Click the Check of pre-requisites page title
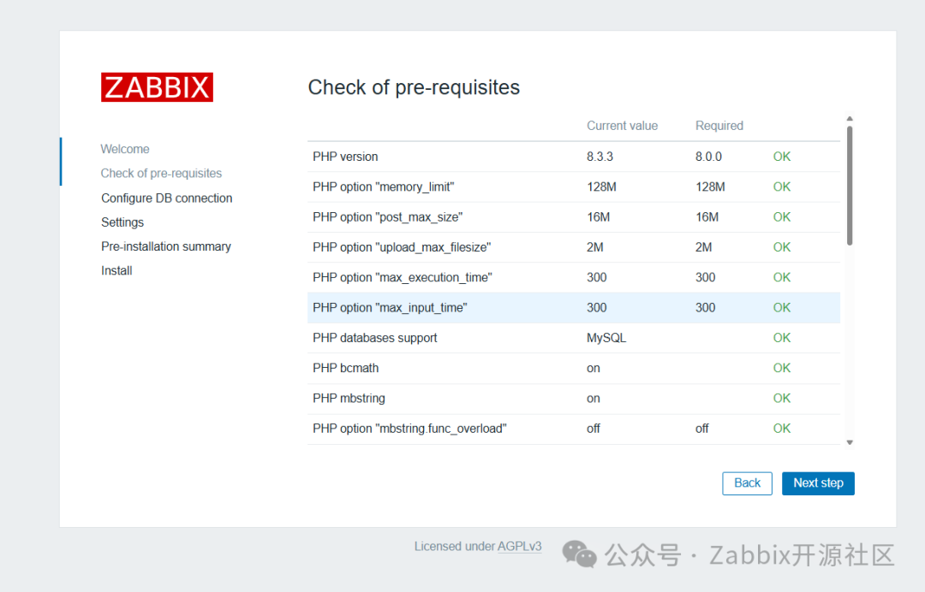Viewport: 925px width, 592px height. tap(414, 86)
